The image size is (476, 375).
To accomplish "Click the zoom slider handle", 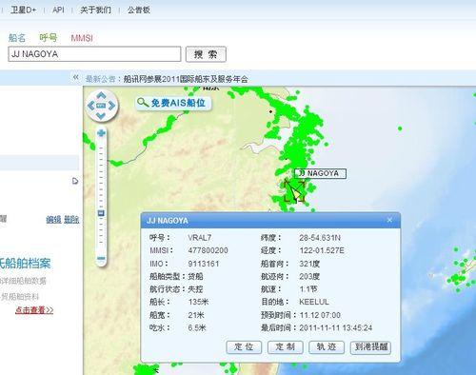I will pos(101,213).
